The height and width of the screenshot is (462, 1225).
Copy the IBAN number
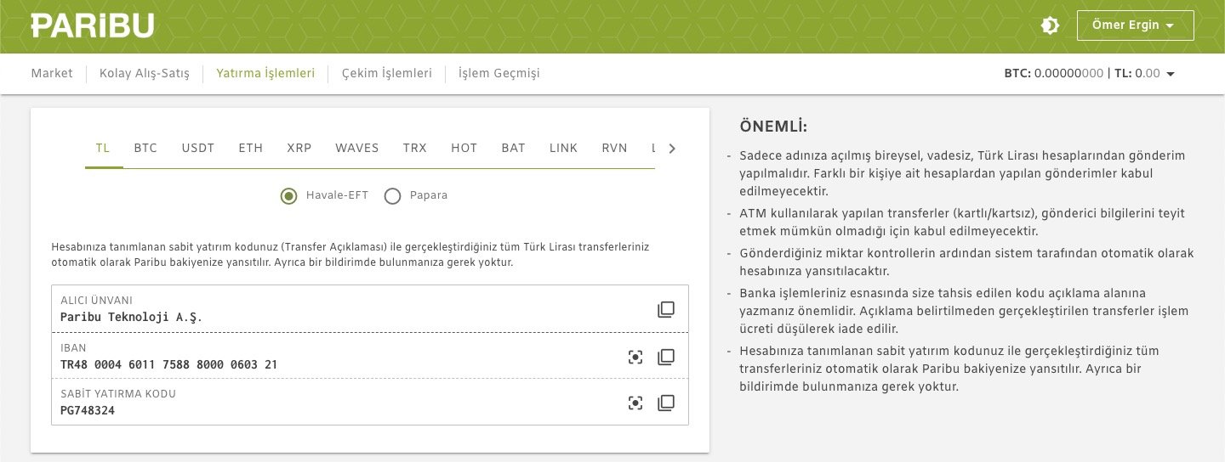point(666,357)
